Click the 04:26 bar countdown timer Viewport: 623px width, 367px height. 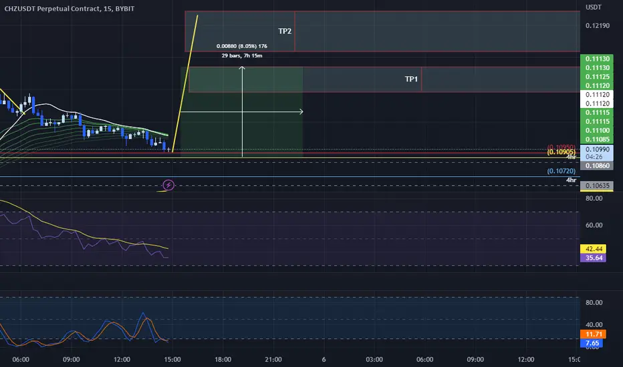(x=594, y=157)
